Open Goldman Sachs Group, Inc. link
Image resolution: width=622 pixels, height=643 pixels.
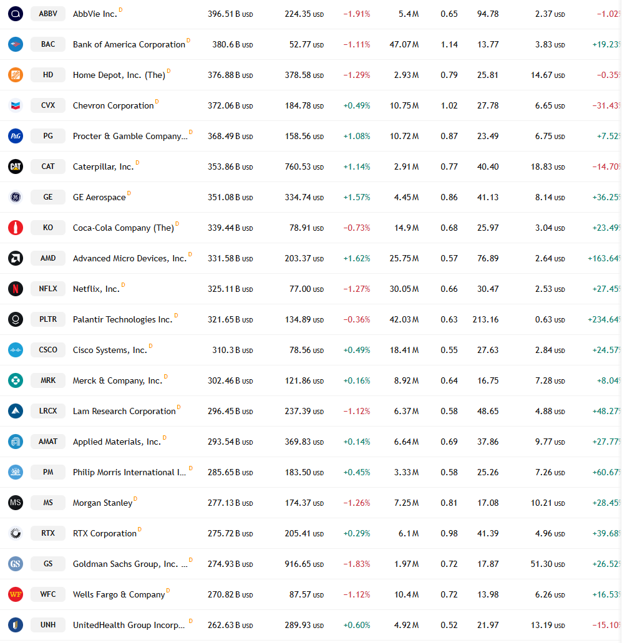tap(130, 564)
